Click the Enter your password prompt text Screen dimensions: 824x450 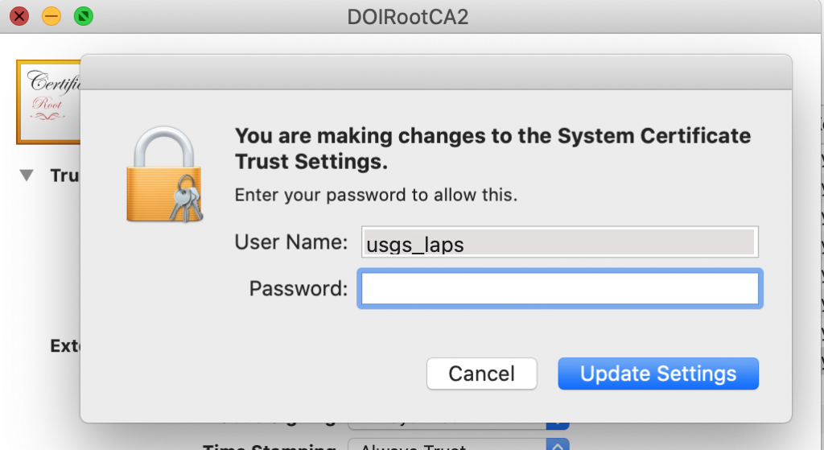coord(376,195)
